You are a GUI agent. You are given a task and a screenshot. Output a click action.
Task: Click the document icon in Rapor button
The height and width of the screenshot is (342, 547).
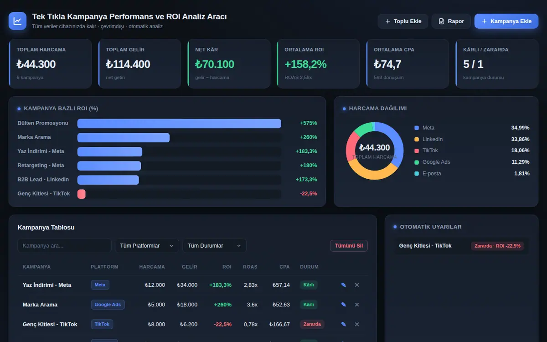(x=441, y=21)
